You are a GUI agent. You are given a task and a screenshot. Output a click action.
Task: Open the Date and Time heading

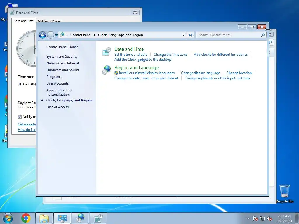coord(129,49)
